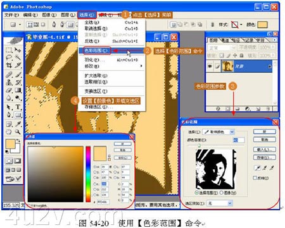285x228 pixels.
Task: Click the foreground color swatch in toolbox
Action: (10, 144)
